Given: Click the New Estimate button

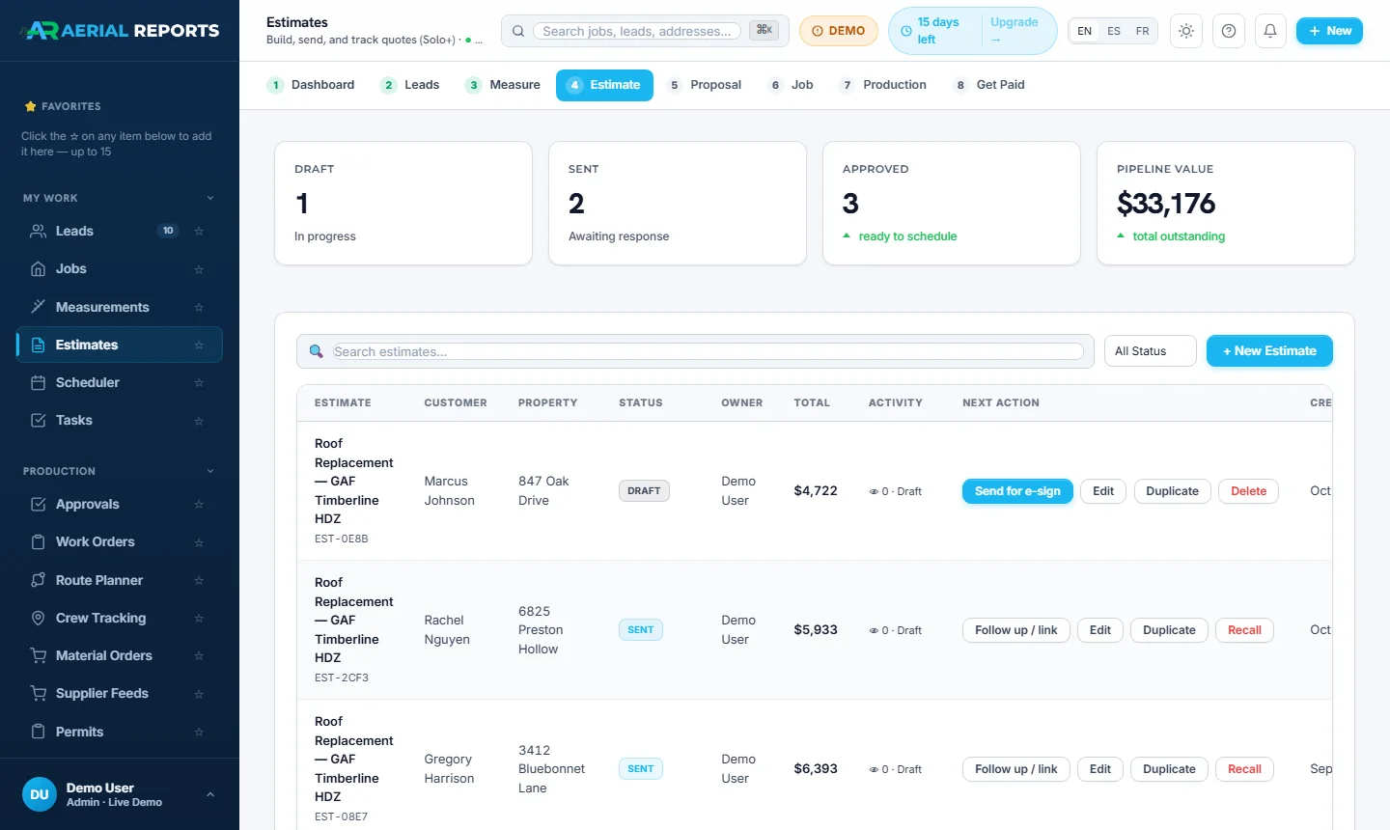Looking at the screenshot, I should click(1269, 351).
